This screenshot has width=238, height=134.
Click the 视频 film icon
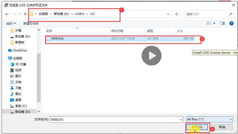[x=12, y=70]
